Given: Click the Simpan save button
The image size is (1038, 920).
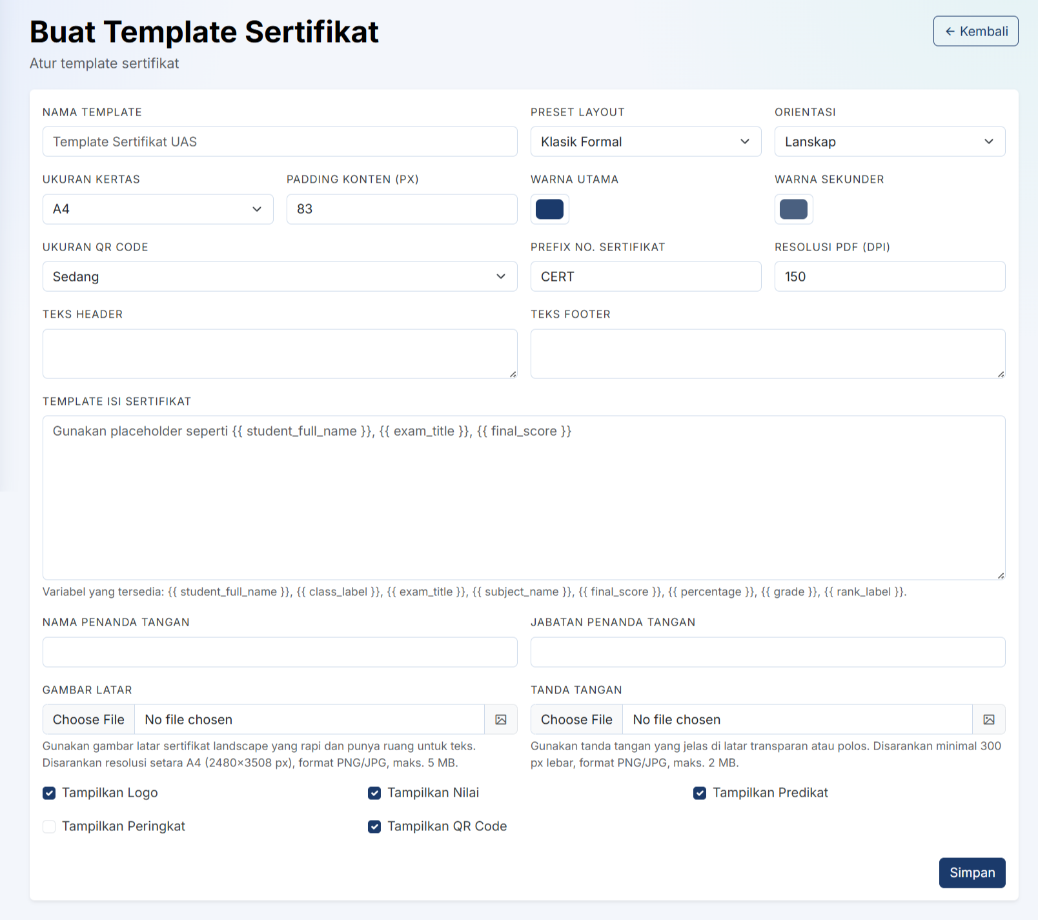Looking at the screenshot, I should tap(972, 872).
